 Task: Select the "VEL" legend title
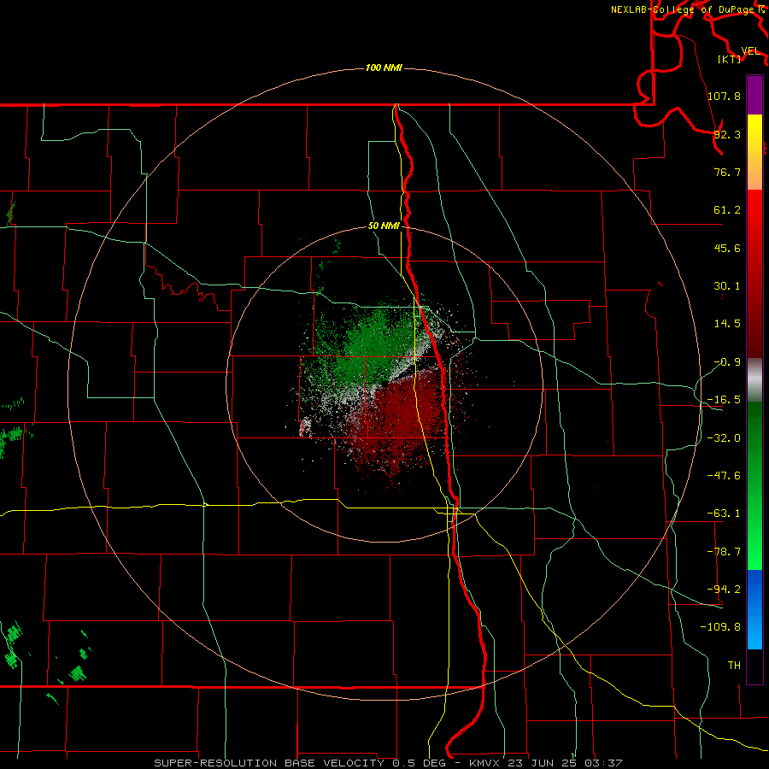click(x=750, y=51)
